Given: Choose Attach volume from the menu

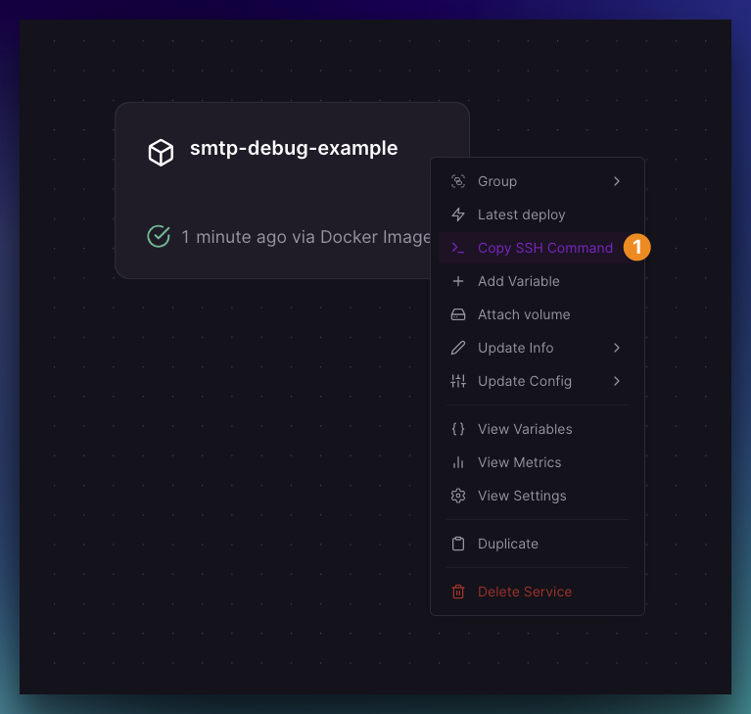Looking at the screenshot, I should (538, 314).
